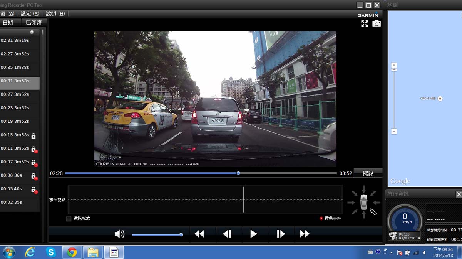Screen dimensions: 462x259
Task: Step forward one frame
Action: (x=281, y=234)
